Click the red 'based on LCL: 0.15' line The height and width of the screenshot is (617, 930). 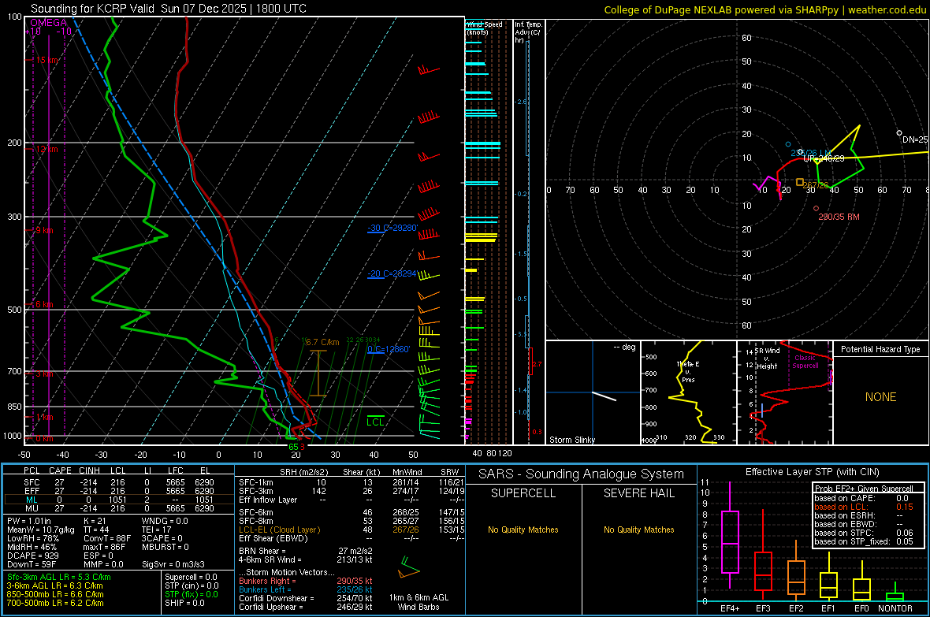point(864,507)
